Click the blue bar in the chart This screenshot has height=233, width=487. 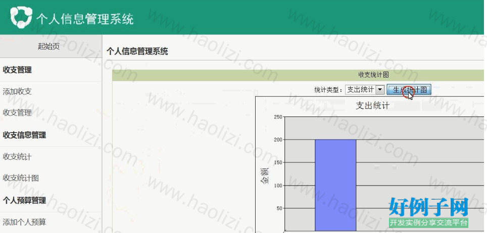[335, 185]
